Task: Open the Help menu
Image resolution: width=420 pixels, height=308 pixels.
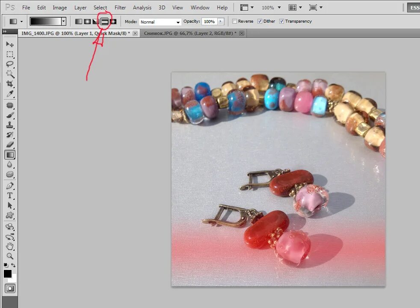Action: [x=222, y=8]
